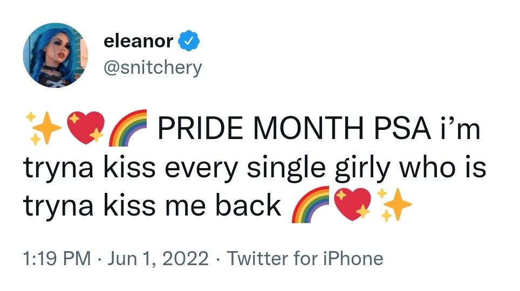Click the sparkling heart emoji before PRIDE
Screen dimensions: 520x291
point(86,128)
